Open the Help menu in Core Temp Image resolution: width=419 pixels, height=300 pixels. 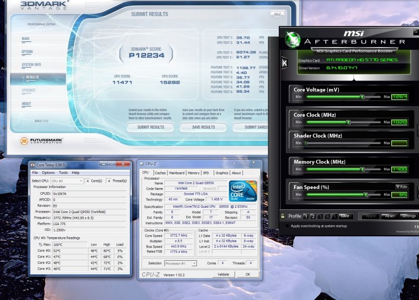(75, 173)
